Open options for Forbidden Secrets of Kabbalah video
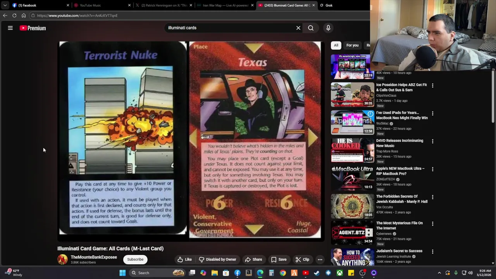 (x=432, y=197)
